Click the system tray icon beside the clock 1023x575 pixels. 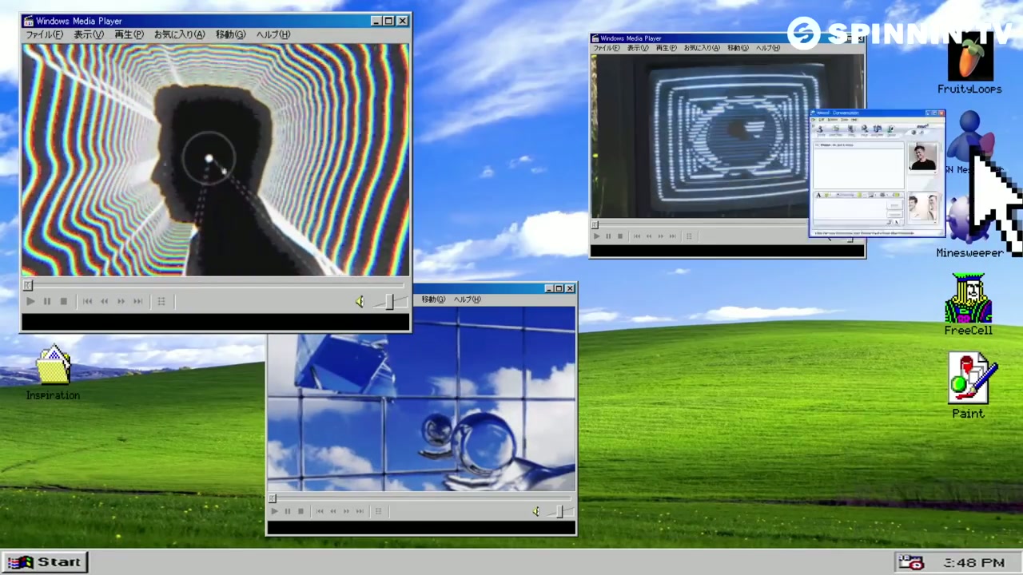pyautogui.click(x=911, y=562)
